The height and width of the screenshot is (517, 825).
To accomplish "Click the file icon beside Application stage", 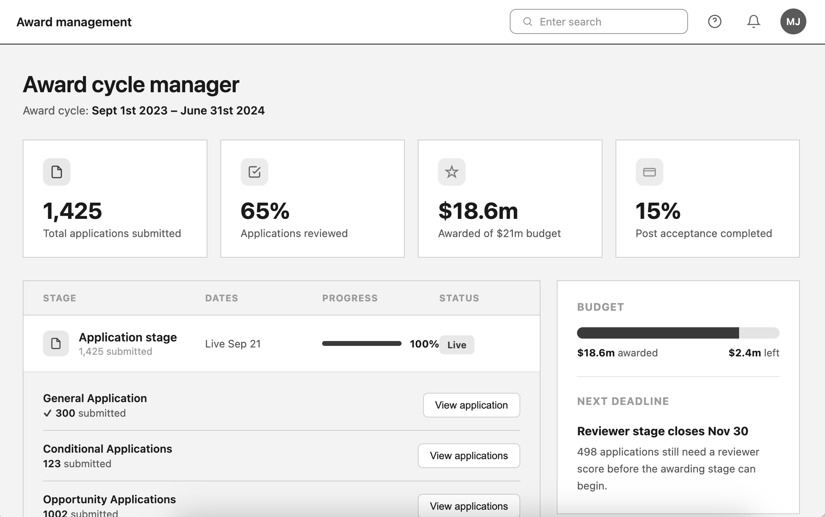I will 56,343.
